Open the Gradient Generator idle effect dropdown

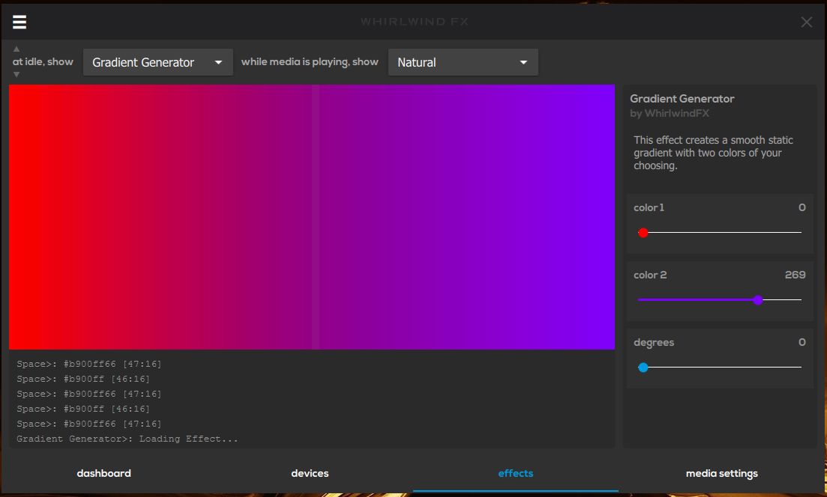157,62
